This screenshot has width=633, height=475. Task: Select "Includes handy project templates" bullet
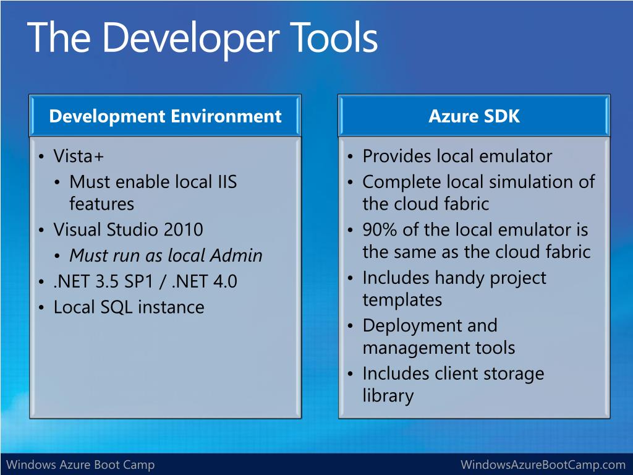coord(454,289)
